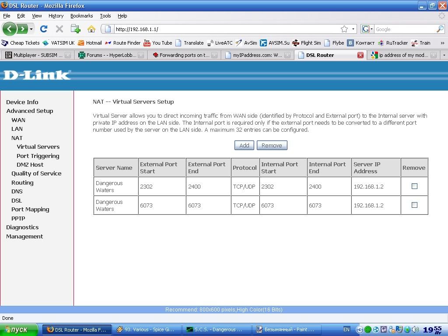Open the Help menu
This screenshot has width=448, height=336.
pos(122,16)
